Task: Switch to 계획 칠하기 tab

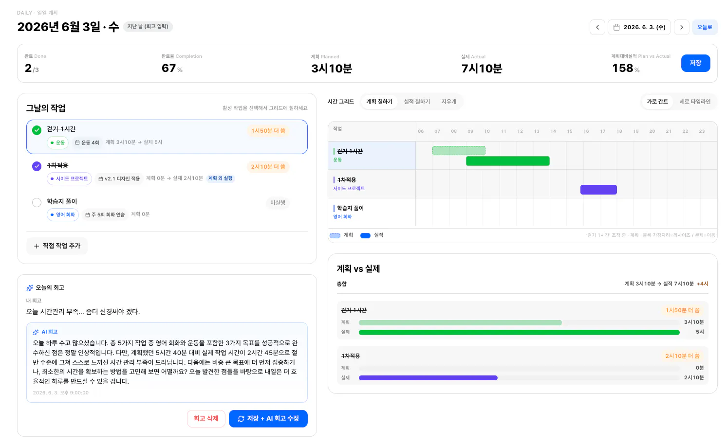Action: [379, 102]
